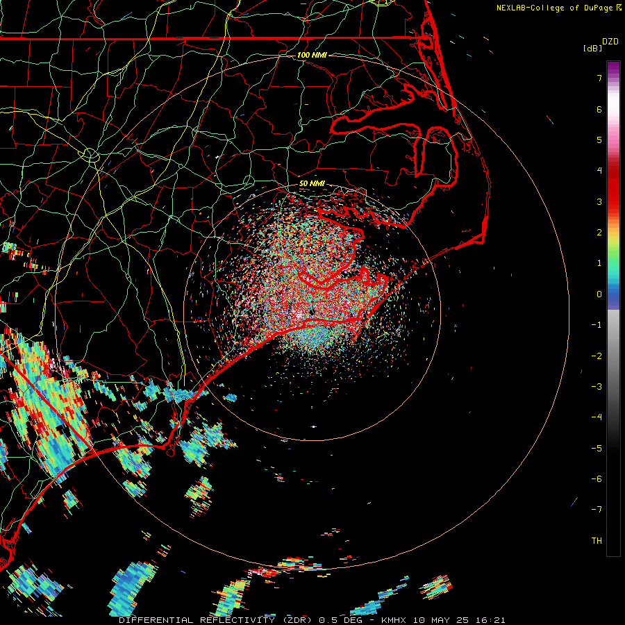This screenshot has height=625, width=625.
Task: Click the 2 value on the color scale
Action: coord(599,233)
